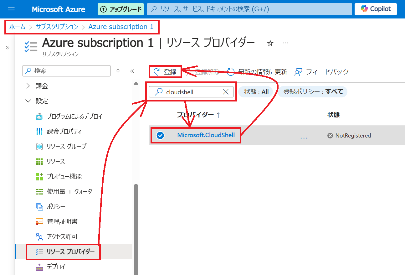405x275 pixels.
Task: Open デプロイ menu item
Action: coord(56,267)
